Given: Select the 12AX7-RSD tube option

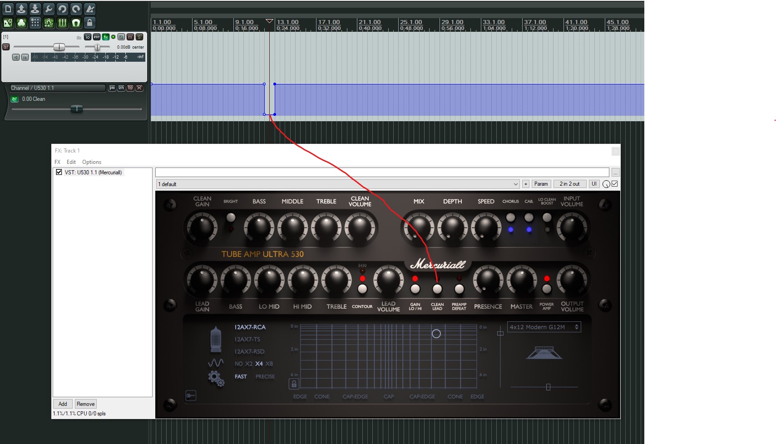Looking at the screenshot, I should click(x=249, y=351).
